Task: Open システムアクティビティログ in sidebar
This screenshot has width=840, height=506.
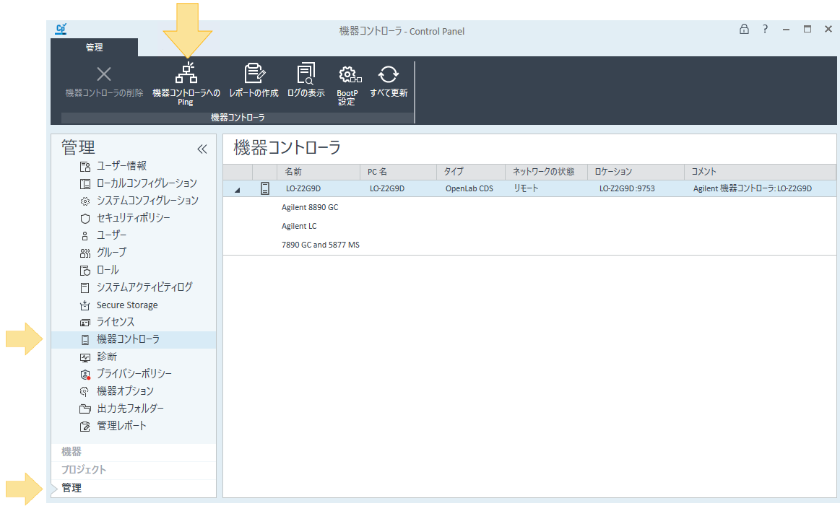Action: (144, 287)
